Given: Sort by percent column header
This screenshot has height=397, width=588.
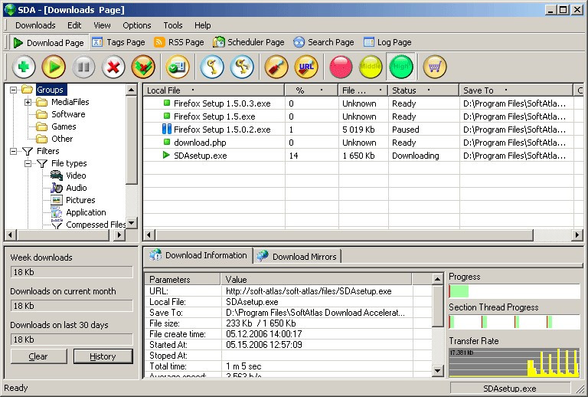Looking at the screenshot, I should [x=312, y=90].
